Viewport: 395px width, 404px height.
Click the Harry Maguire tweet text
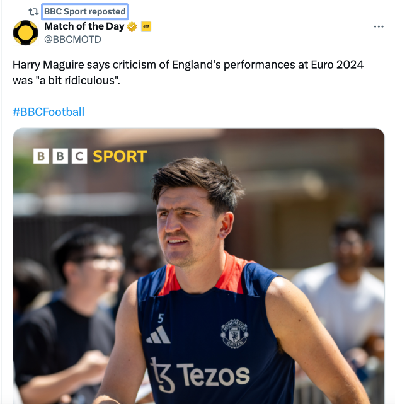188,65
